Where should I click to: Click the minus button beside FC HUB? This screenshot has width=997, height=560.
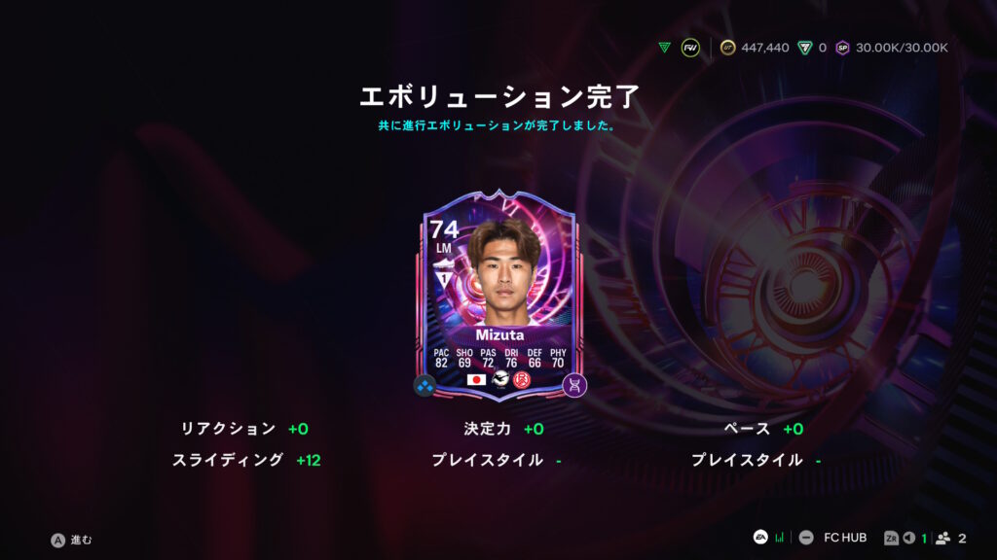tap(805, 538)
